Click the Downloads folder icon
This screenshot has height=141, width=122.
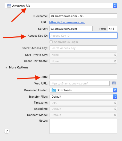click(x=54, y=90)
